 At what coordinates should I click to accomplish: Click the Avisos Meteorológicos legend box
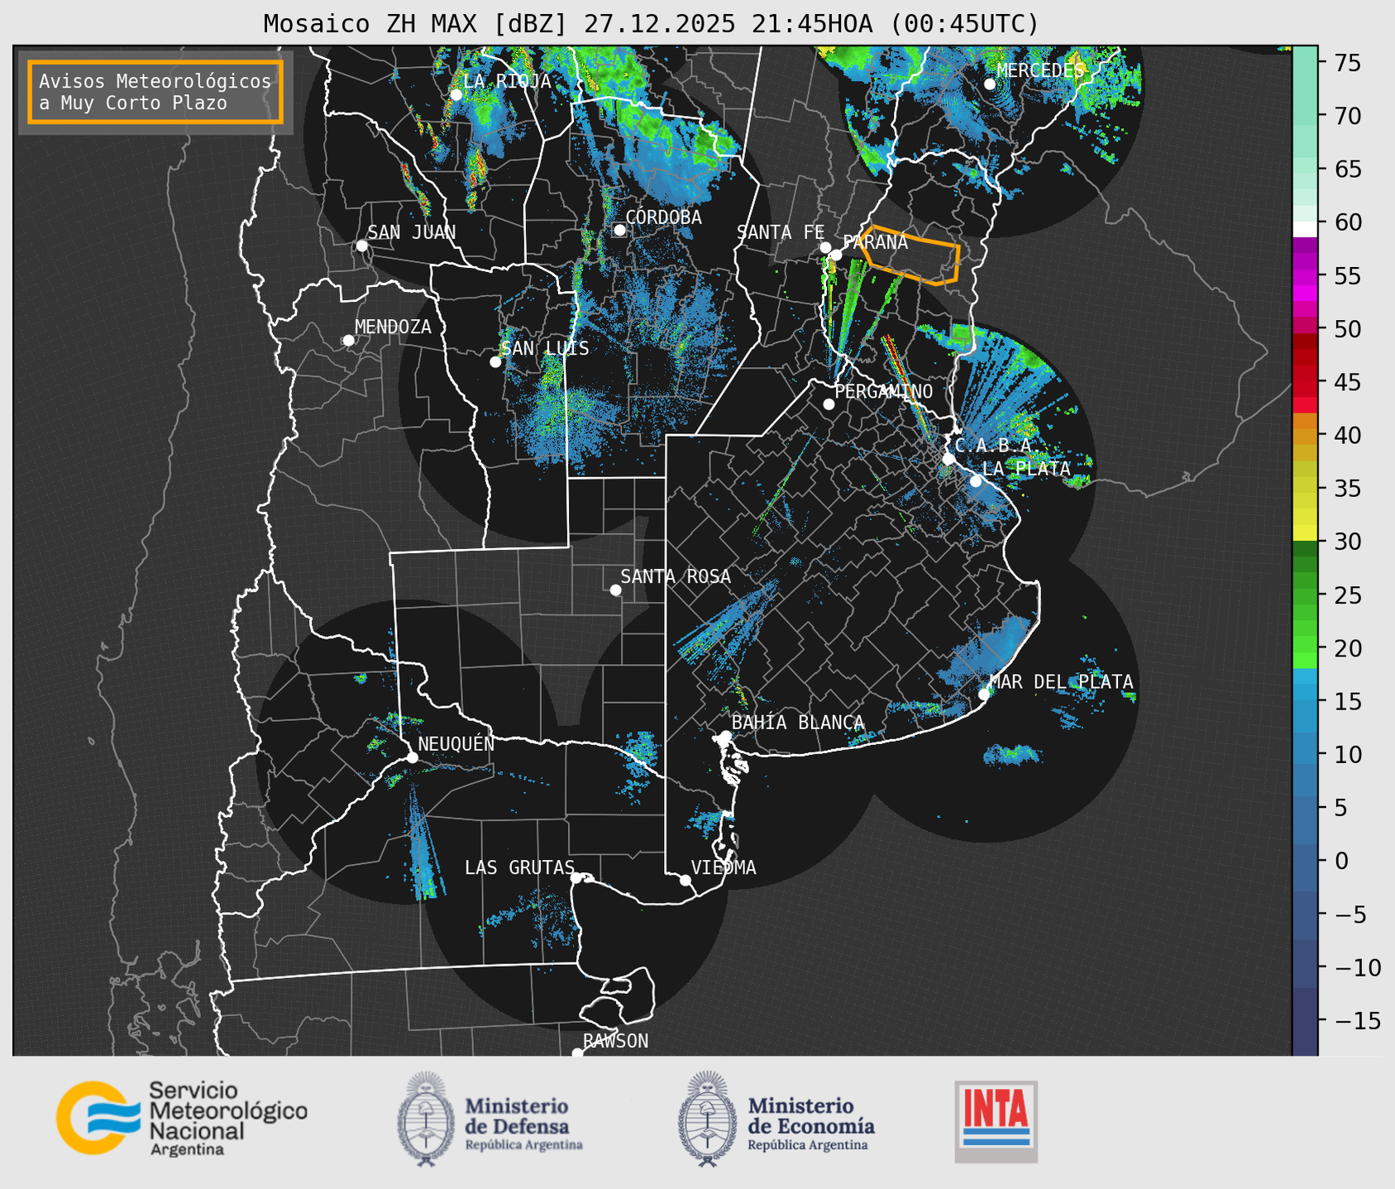[x=155, y=92]
